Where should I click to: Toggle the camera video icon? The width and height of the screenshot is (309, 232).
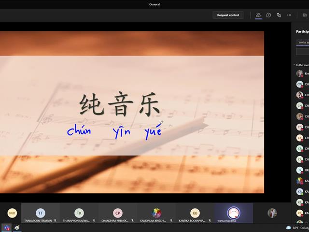click(x=305, y=15)
